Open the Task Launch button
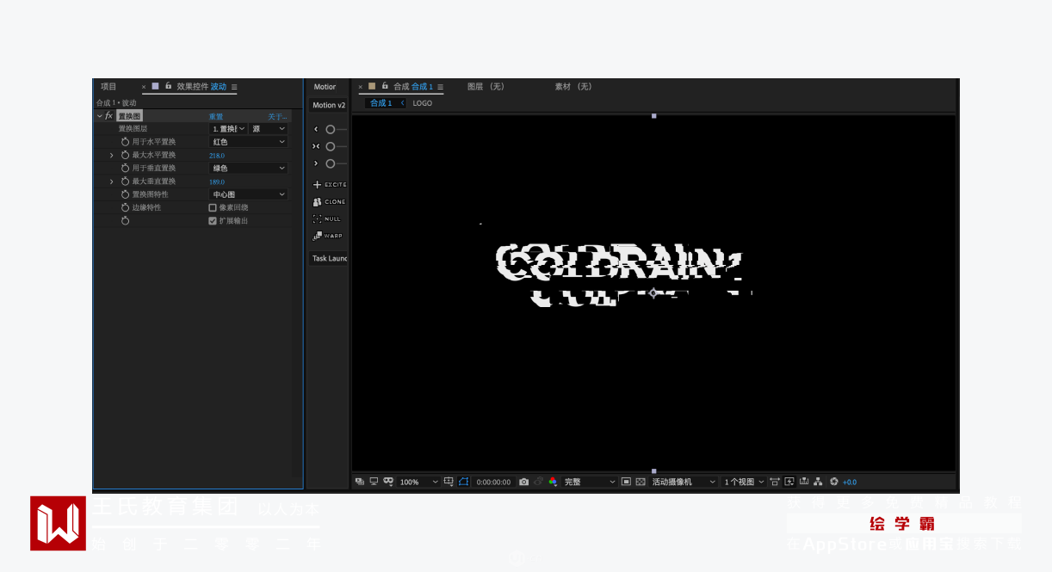 point(329,258)
